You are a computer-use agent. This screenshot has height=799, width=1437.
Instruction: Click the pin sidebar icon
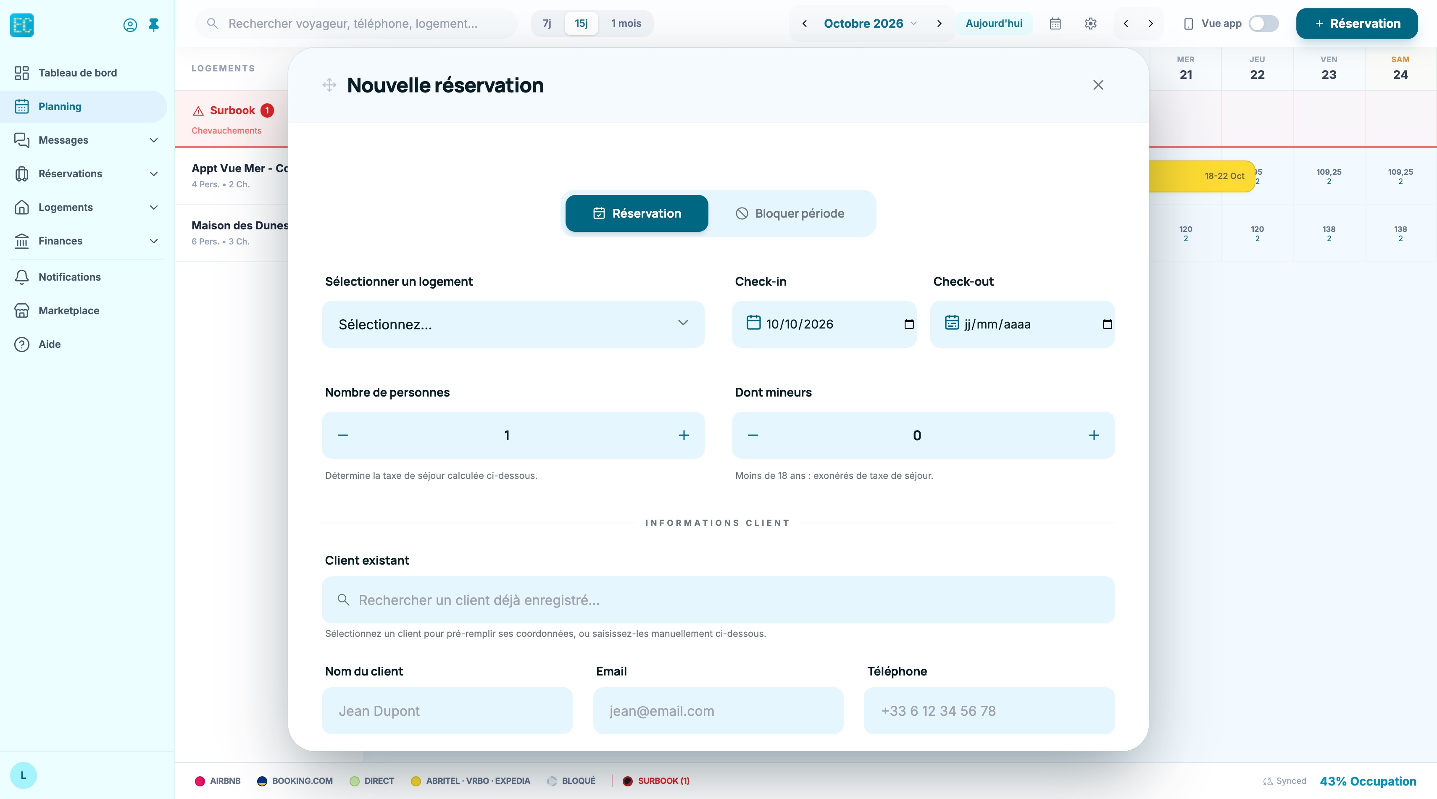click(x=154, y=24)
